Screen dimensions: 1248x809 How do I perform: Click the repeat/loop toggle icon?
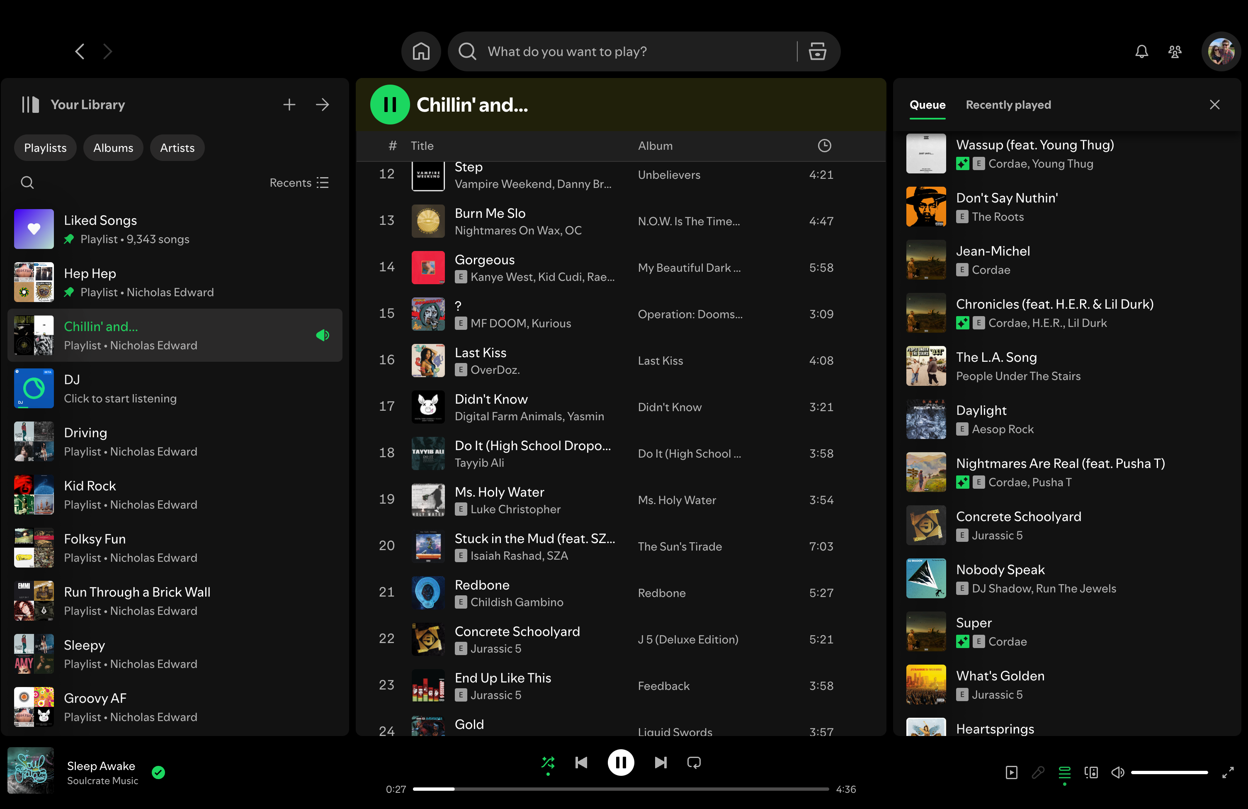[x=695, y=763]
